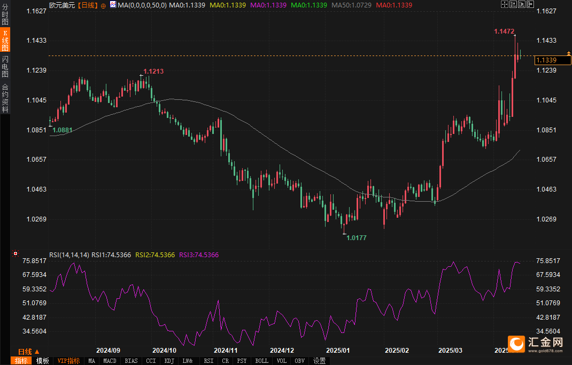Click the 【日线】 label in chart title

(x=88, y=5)
